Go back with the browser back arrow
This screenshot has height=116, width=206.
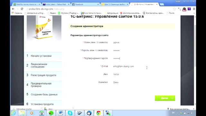[13, 9]
